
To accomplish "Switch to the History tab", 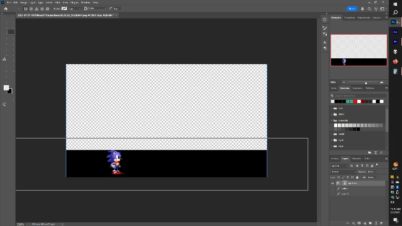I will (335, 159).
